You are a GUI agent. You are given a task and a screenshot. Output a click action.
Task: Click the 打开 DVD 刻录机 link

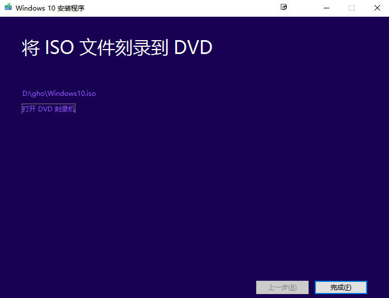[49, 109]
